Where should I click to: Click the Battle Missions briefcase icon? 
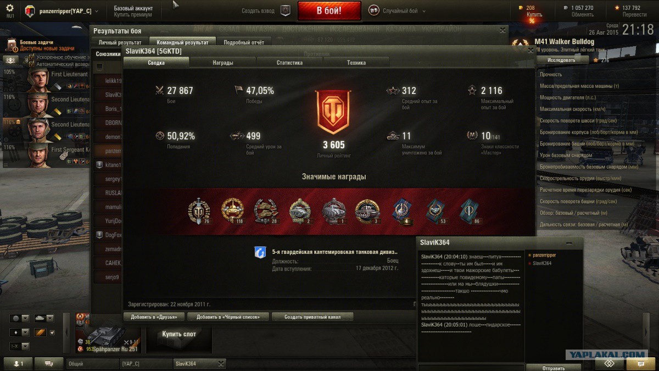[12, 45]
